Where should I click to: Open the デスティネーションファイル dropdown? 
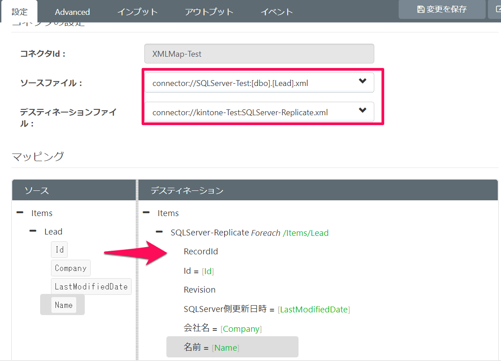click(x=259, y=112)
